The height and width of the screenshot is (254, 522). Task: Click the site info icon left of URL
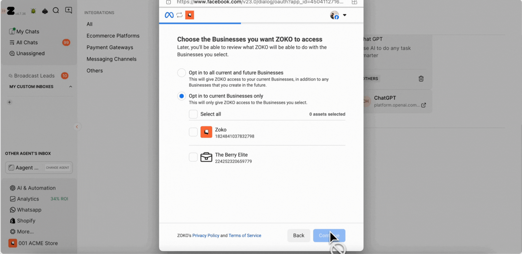(x=168, y=2)
